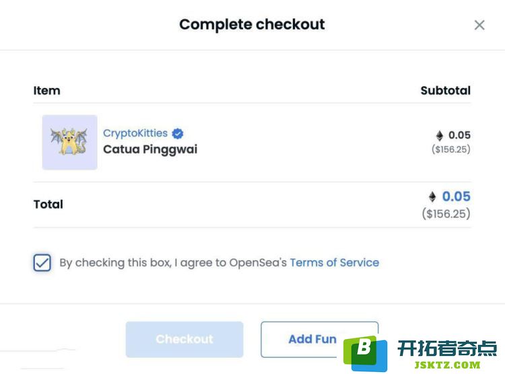
Task: Select the Catua Pinggwai item name
Action: tap(150, 149)
